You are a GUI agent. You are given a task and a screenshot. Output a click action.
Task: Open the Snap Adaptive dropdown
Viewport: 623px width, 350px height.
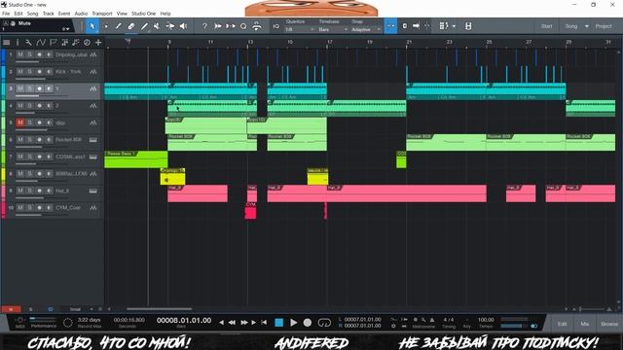pyautogui.click(x=366, y=30)
